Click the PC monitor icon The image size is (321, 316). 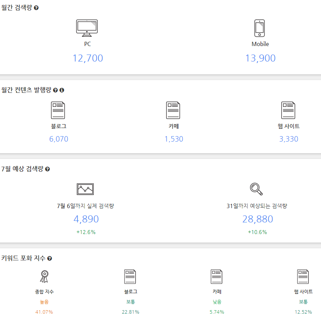click(87, 28)
